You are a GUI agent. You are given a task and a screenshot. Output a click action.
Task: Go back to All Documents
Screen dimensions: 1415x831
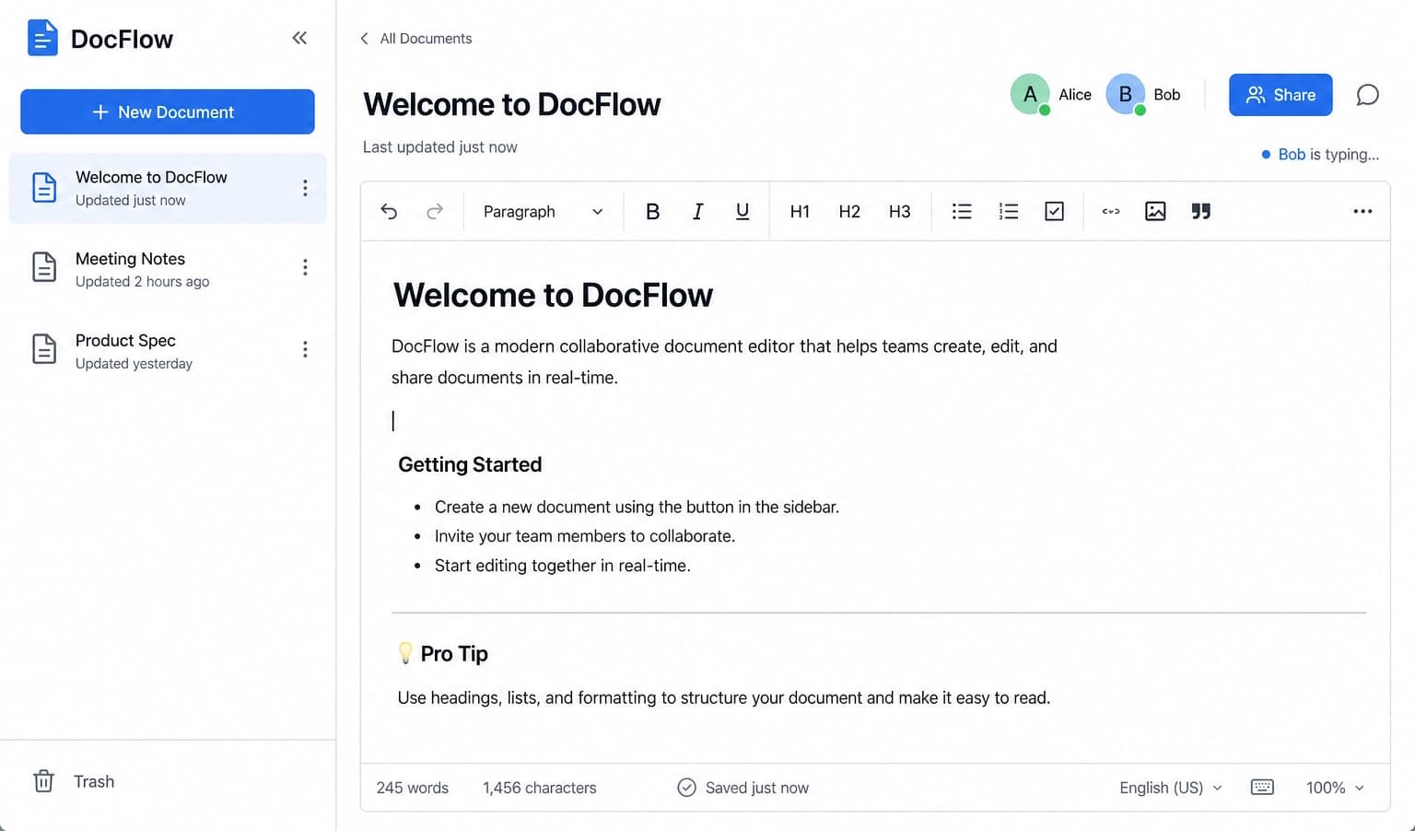point(415,39)
